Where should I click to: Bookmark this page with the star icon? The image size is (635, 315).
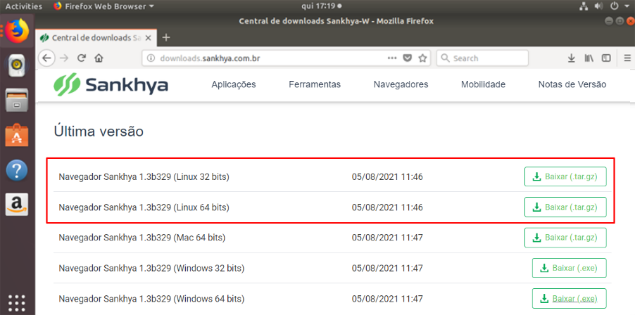coord(422,58)
